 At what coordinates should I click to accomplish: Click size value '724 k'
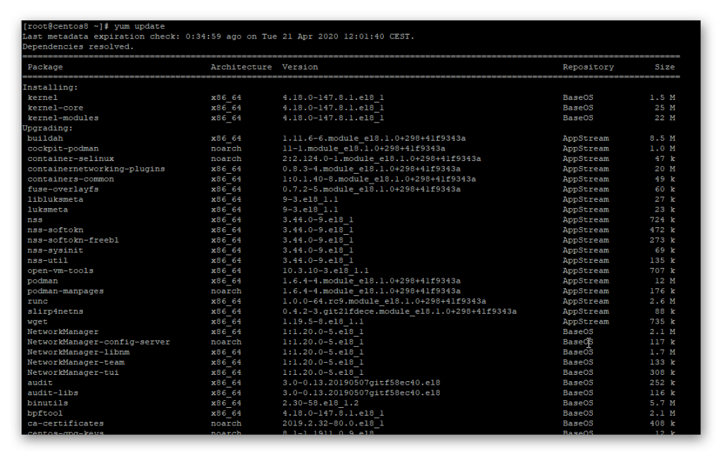[x=662, y=219]
